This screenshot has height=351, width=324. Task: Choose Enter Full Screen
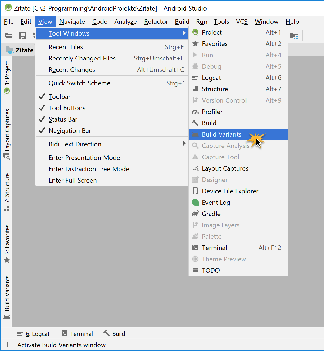pyautogui.click(x=112, y=180)
